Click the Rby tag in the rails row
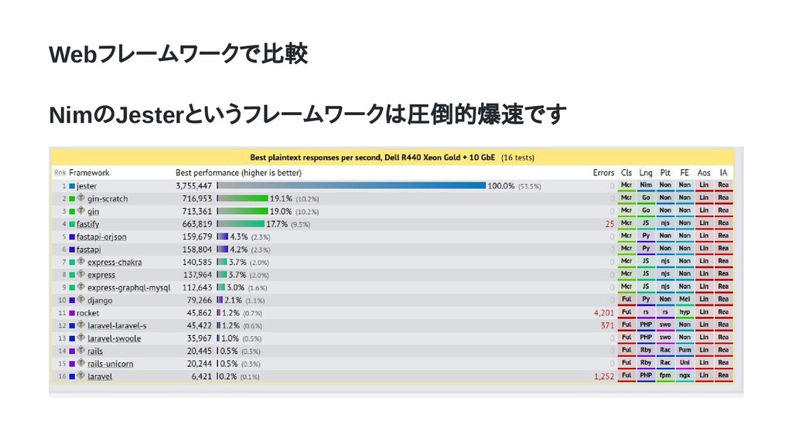 click(646, 350)
